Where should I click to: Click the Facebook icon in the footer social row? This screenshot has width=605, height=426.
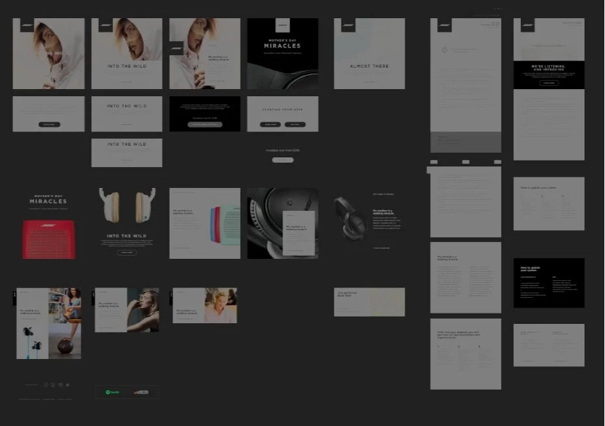(45, 384)
